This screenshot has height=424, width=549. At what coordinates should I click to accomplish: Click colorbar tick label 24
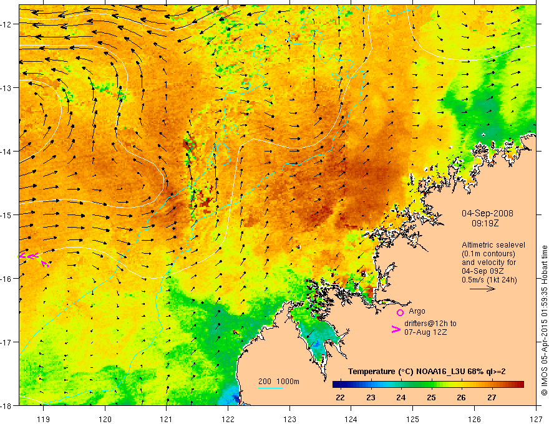[401, 397]
